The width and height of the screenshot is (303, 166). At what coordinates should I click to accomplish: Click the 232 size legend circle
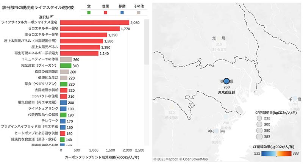[259, 118]
